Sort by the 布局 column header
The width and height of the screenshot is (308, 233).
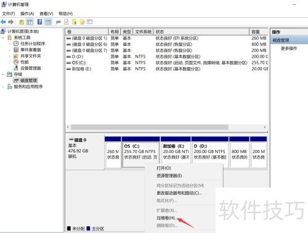[x=115, y=32]
